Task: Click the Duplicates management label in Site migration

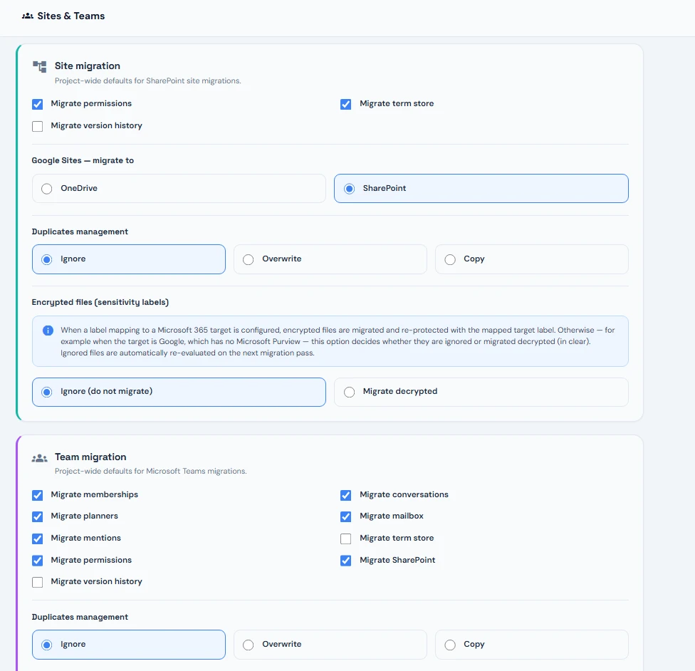Action: 80,232
